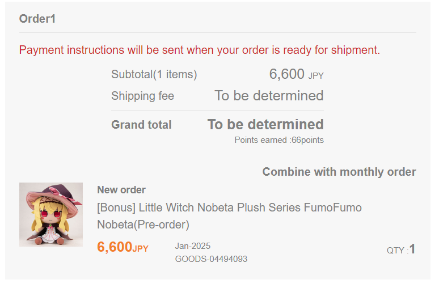Click the divider line above Grand total
Viewport: 439px width, 288px height.
218,110
